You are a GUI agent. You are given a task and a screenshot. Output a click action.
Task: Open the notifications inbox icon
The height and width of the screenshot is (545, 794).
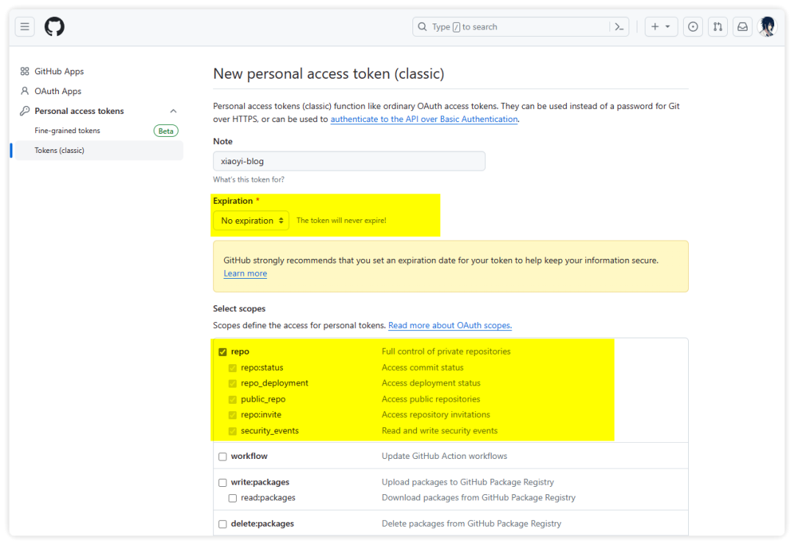(743, 27)
